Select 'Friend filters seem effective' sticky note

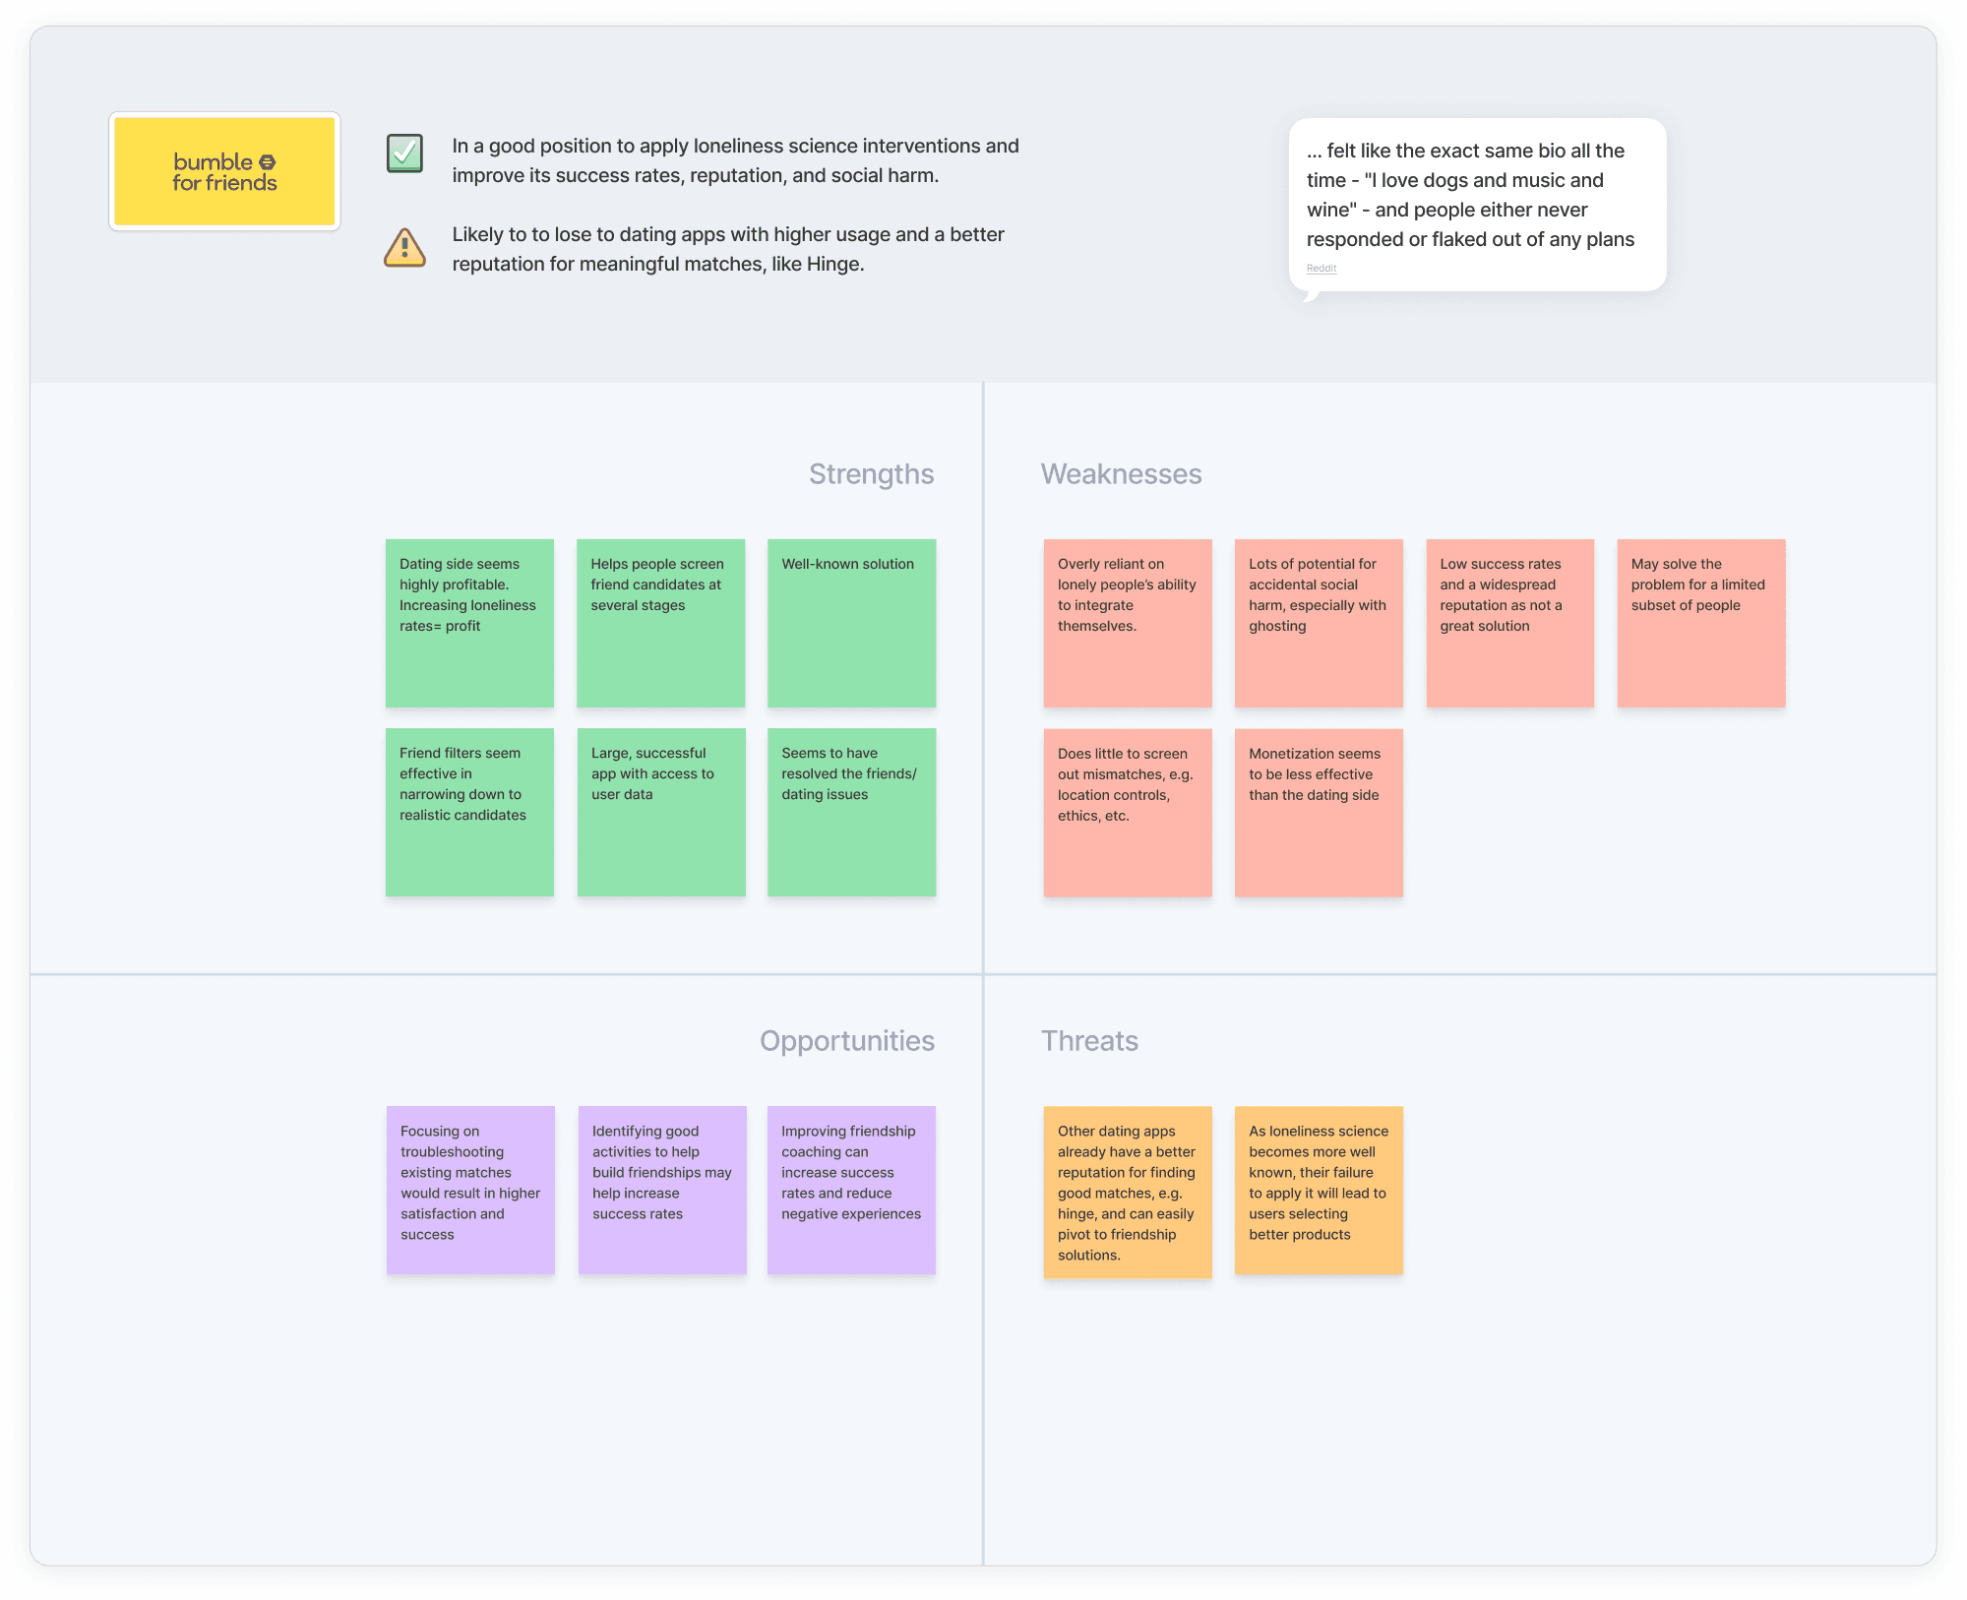point(469,812)
